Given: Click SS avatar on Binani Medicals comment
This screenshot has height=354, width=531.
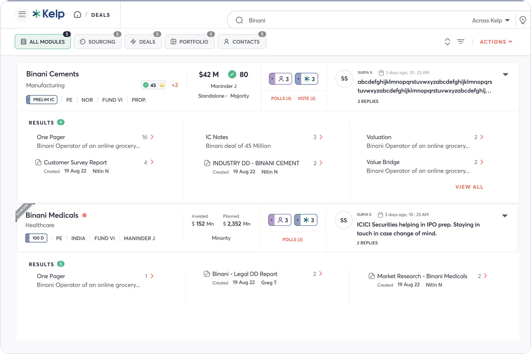Looking at the screenshot, I should point(344,220).
